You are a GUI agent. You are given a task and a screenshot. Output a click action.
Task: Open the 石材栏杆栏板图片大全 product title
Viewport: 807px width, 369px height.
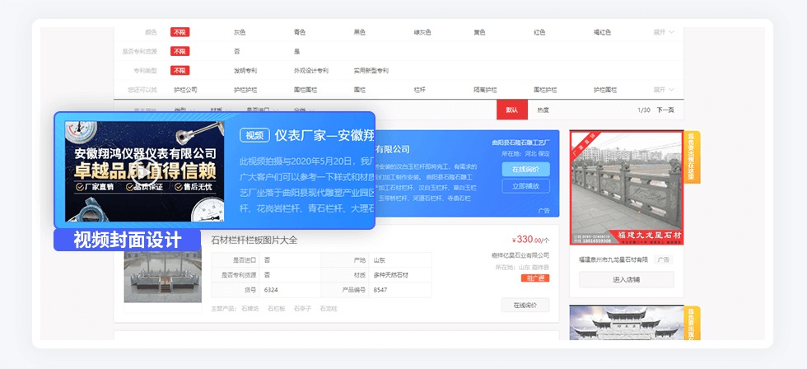[254, 240]
